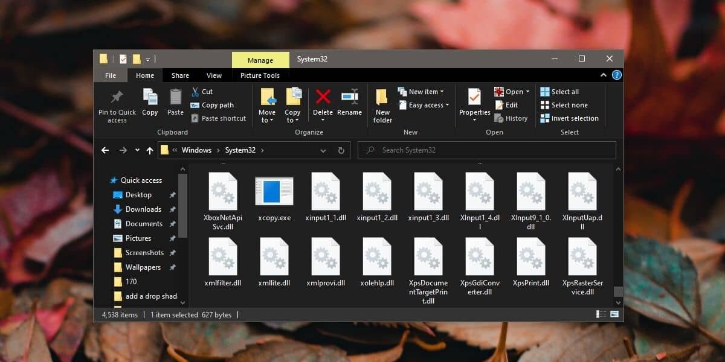Unpin Desktop from Quick access
This screenshot has width=725, height=362.
[x=172, y=195]
